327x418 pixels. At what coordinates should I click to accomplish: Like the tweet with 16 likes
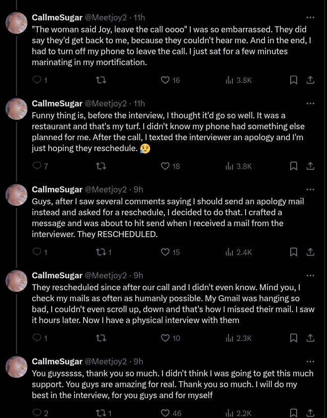[165, 80]
